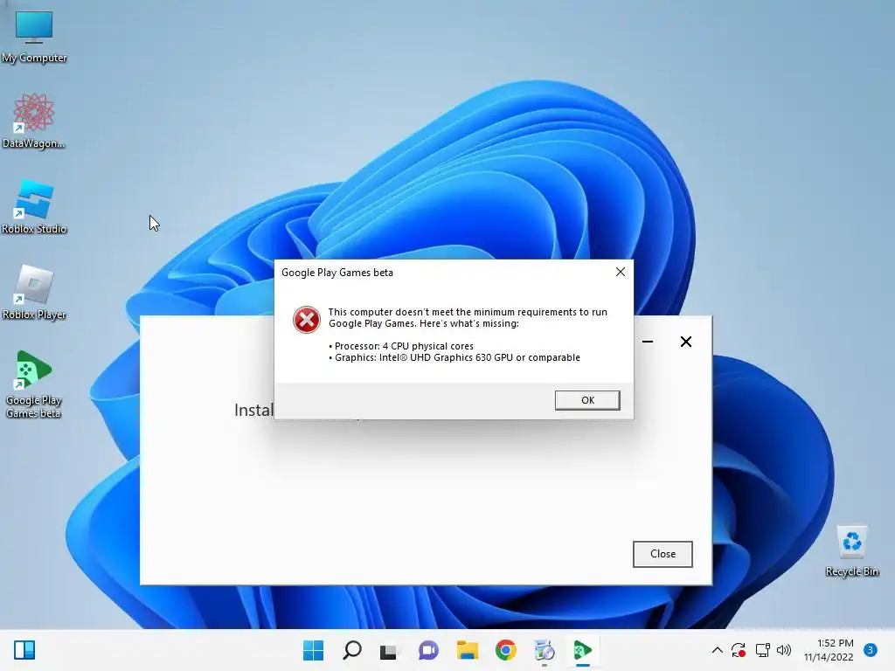Open Task View on the taskbar
Screen dimensions: 895x671
click(x=388, y=650)
